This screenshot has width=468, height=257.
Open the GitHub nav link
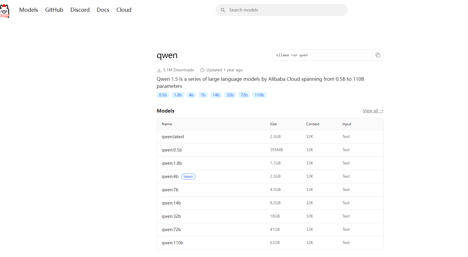tap(54, 10)
